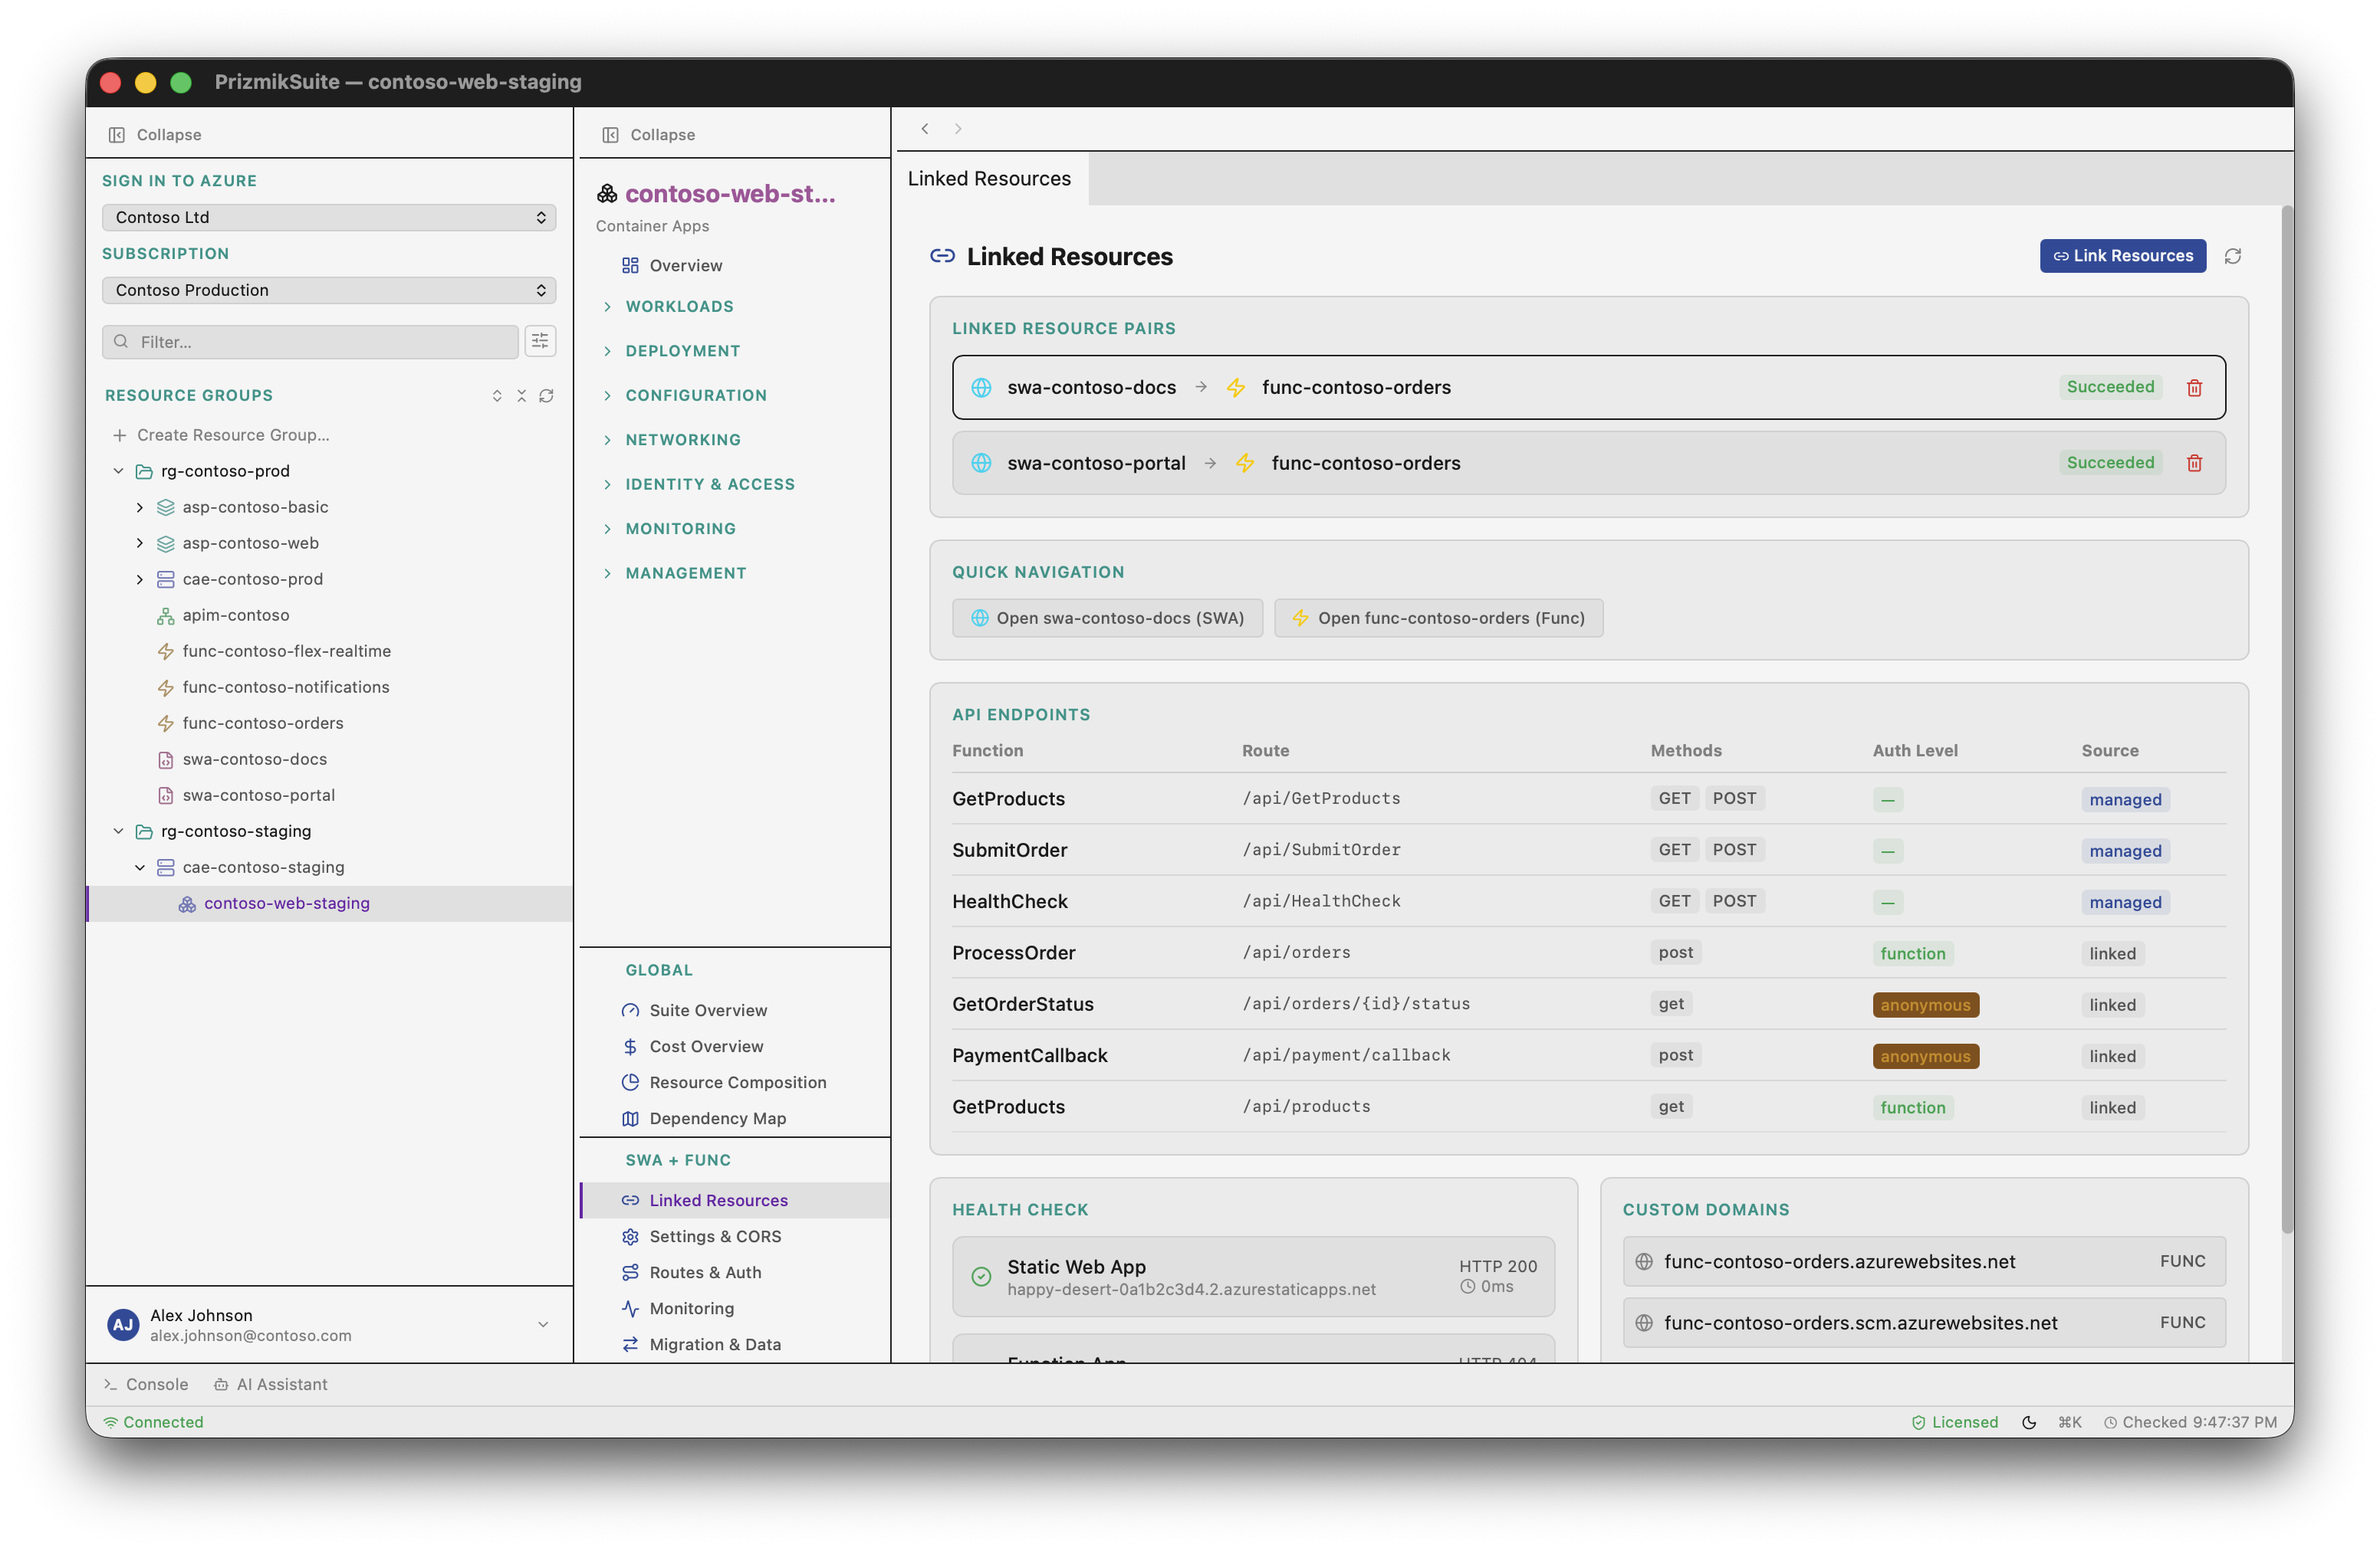The height and width of the screenshot is (1551, 2380).
Task: Select the Linked Resources tab
Action: point(989,179)
